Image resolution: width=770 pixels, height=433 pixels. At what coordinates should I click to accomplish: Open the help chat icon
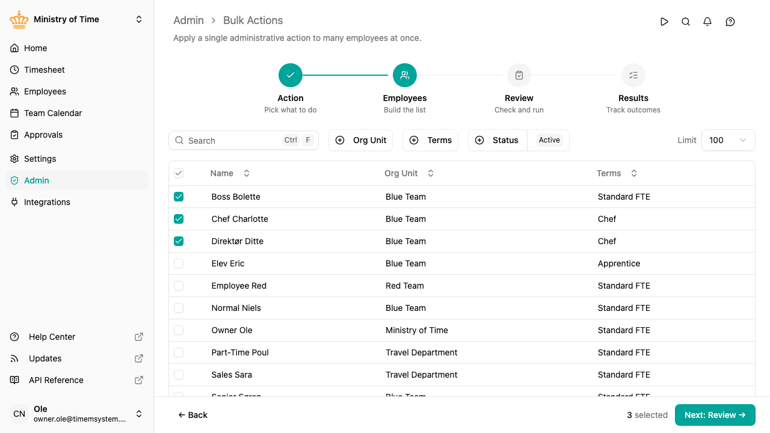[730, 22]
